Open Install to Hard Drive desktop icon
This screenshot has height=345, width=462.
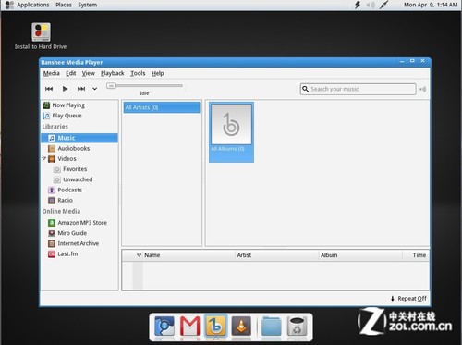click(x=41, y=36)
